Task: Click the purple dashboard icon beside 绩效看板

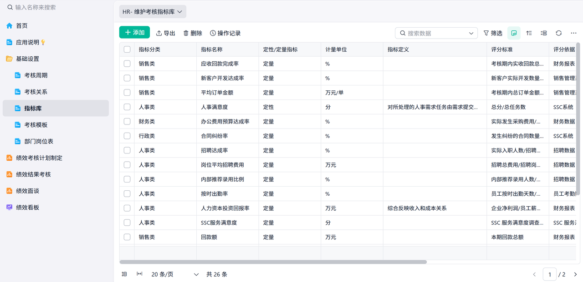Action: [x=9, y=207]
